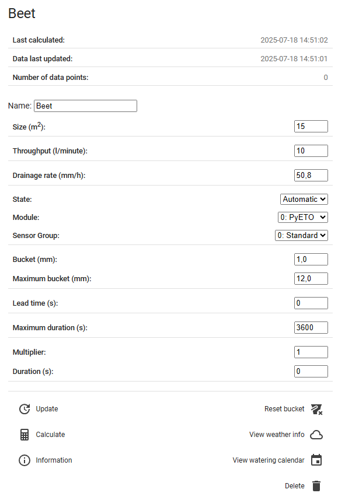This screenshot has width=338, height=500.
Task: Click the View weather info label
Action: pyautogui.click(x=277, y=435)
